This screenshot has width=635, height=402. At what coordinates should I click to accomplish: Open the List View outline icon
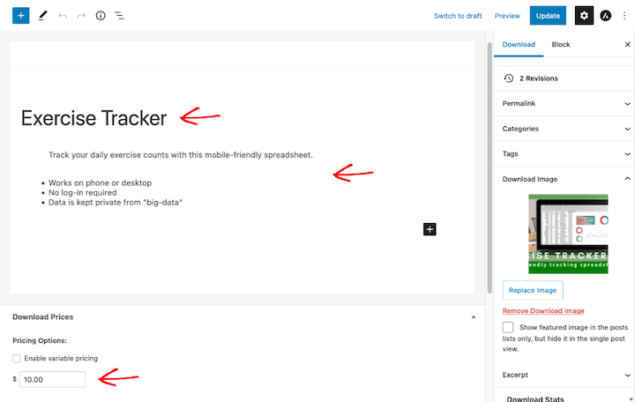point(119,16)
